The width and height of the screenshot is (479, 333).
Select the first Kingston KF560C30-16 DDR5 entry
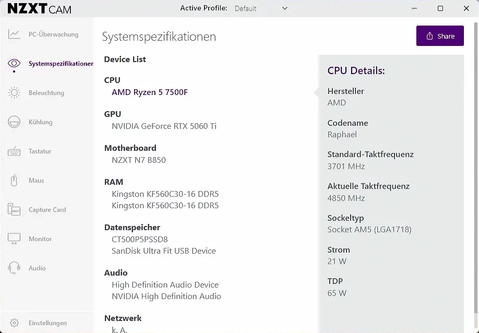point(165,194)
